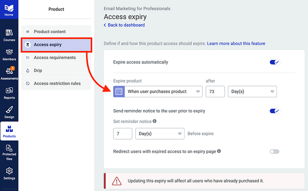Open the Reports section
308x191 pixels.
click(9, 93)
